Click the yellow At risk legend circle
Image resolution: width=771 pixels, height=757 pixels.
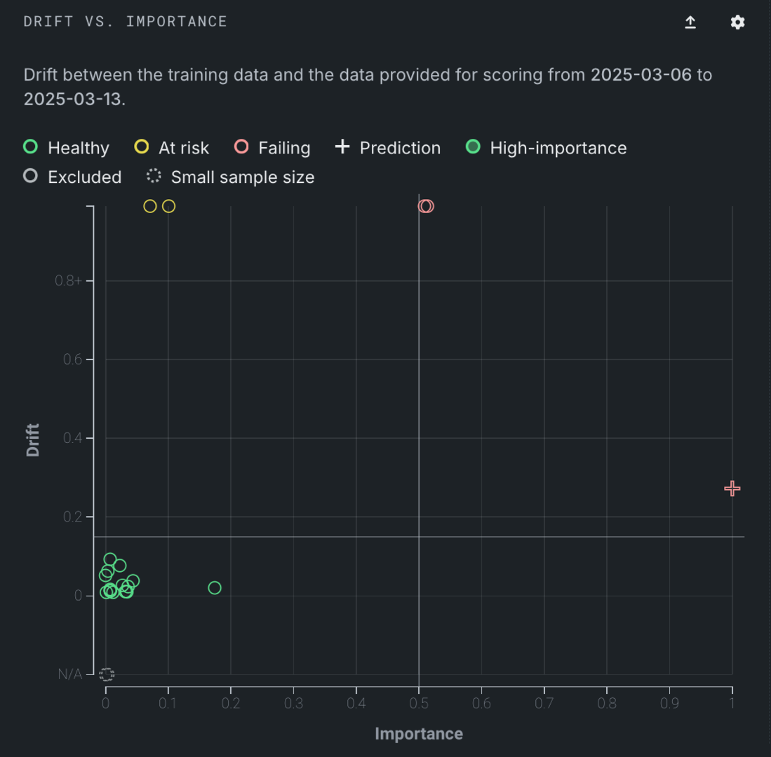point(142,147)
